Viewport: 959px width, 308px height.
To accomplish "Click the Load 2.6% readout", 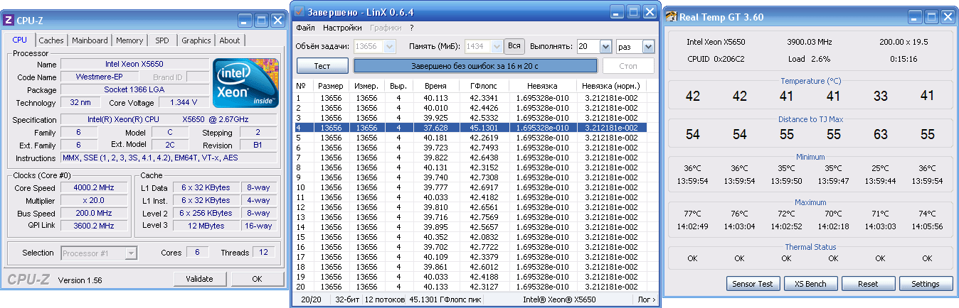I will tap(809, 59).
